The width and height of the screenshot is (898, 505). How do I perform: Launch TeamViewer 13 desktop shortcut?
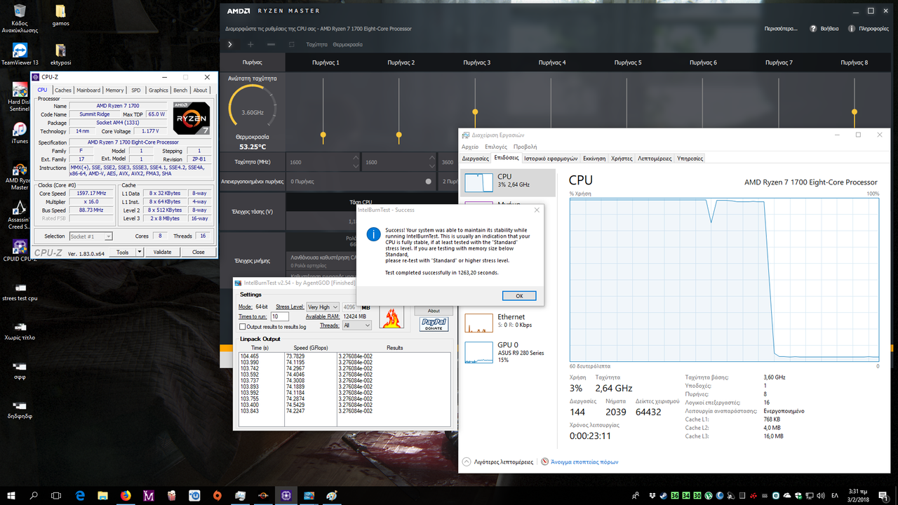pos(20,55)
